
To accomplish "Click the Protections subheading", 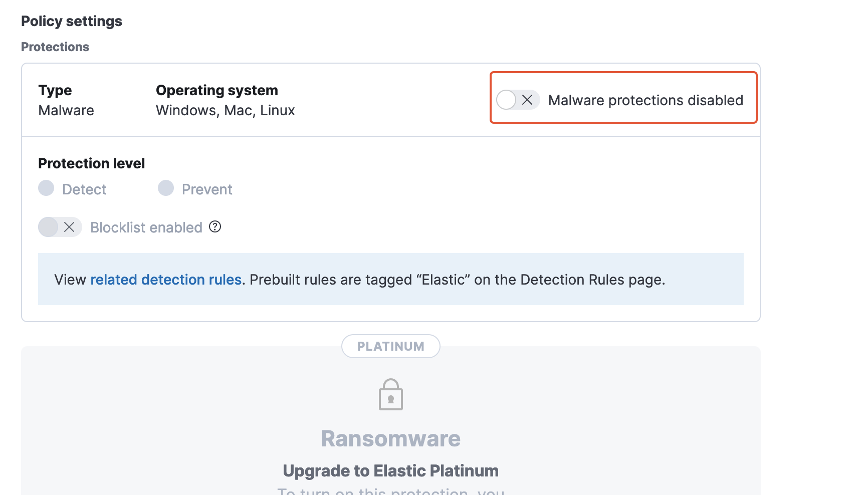I will (x=55, y=47).
